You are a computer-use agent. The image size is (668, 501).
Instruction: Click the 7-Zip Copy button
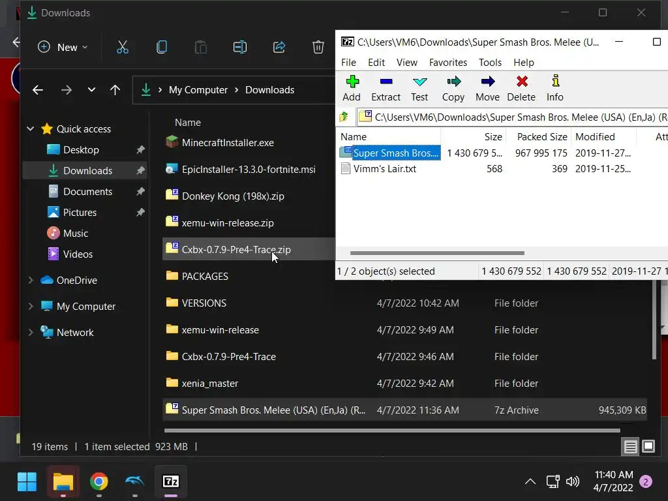[453, 89]
